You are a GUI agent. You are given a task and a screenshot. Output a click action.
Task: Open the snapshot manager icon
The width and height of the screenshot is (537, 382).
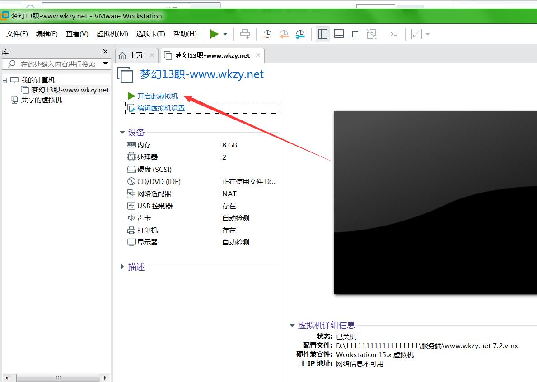click(x=300, y=34)
